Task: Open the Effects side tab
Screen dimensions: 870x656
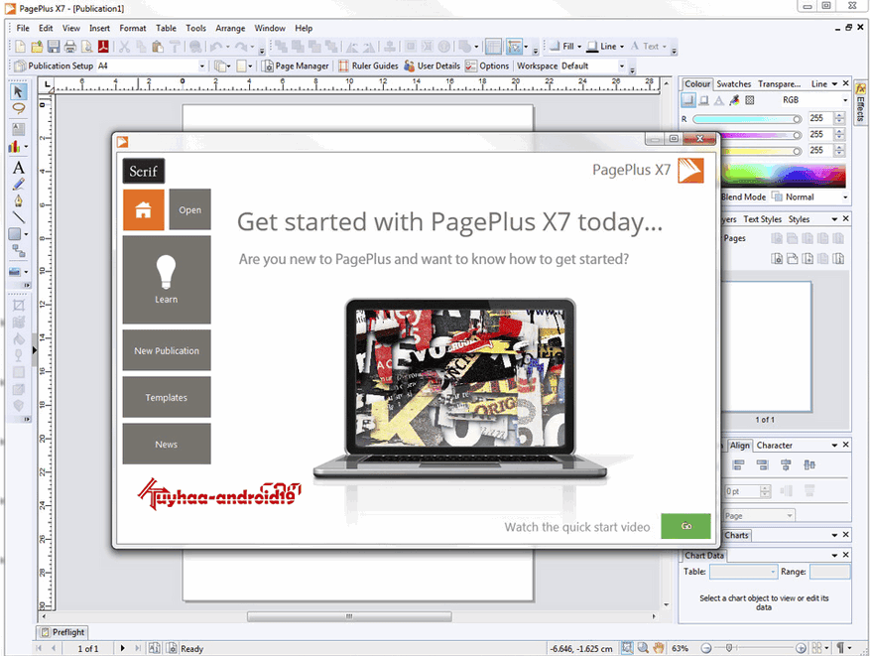Action: pos(860,102)
